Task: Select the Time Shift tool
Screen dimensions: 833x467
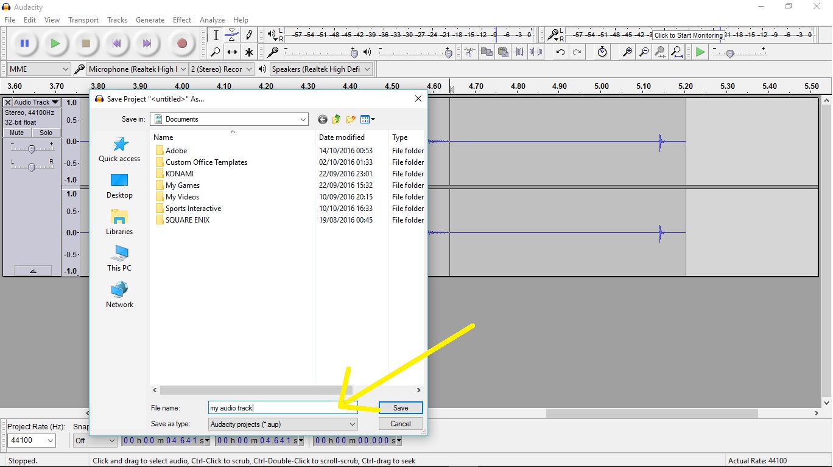Action: [232, 52]
